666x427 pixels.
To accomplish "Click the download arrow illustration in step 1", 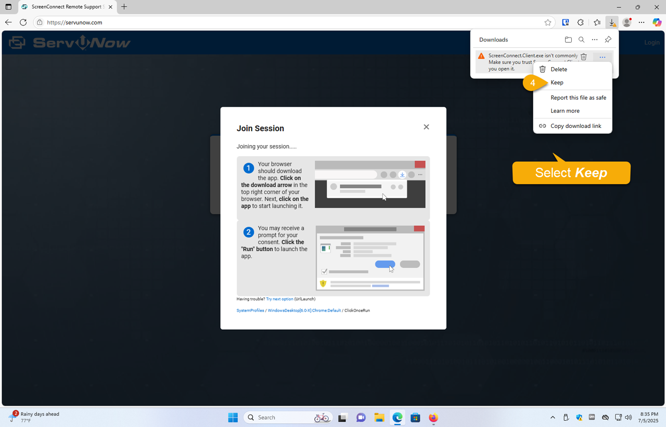I will (402, 175).
